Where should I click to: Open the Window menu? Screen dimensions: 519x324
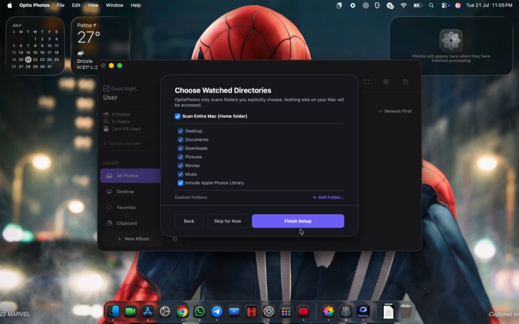[115, 5]
